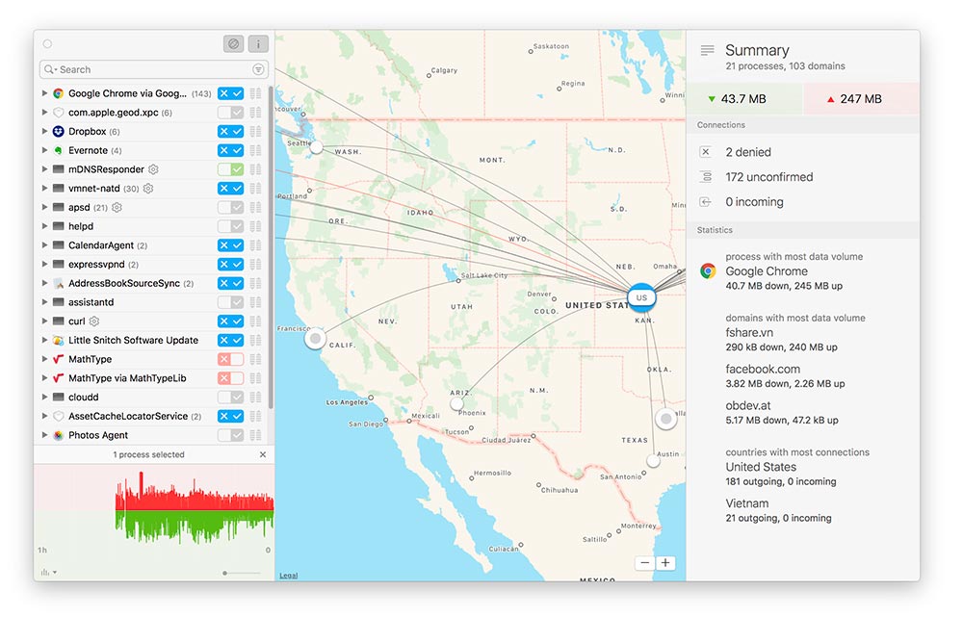Click the fshare.vn domain statistic
This screenshot has height=617, width=963.
click(x=781, y=340)
